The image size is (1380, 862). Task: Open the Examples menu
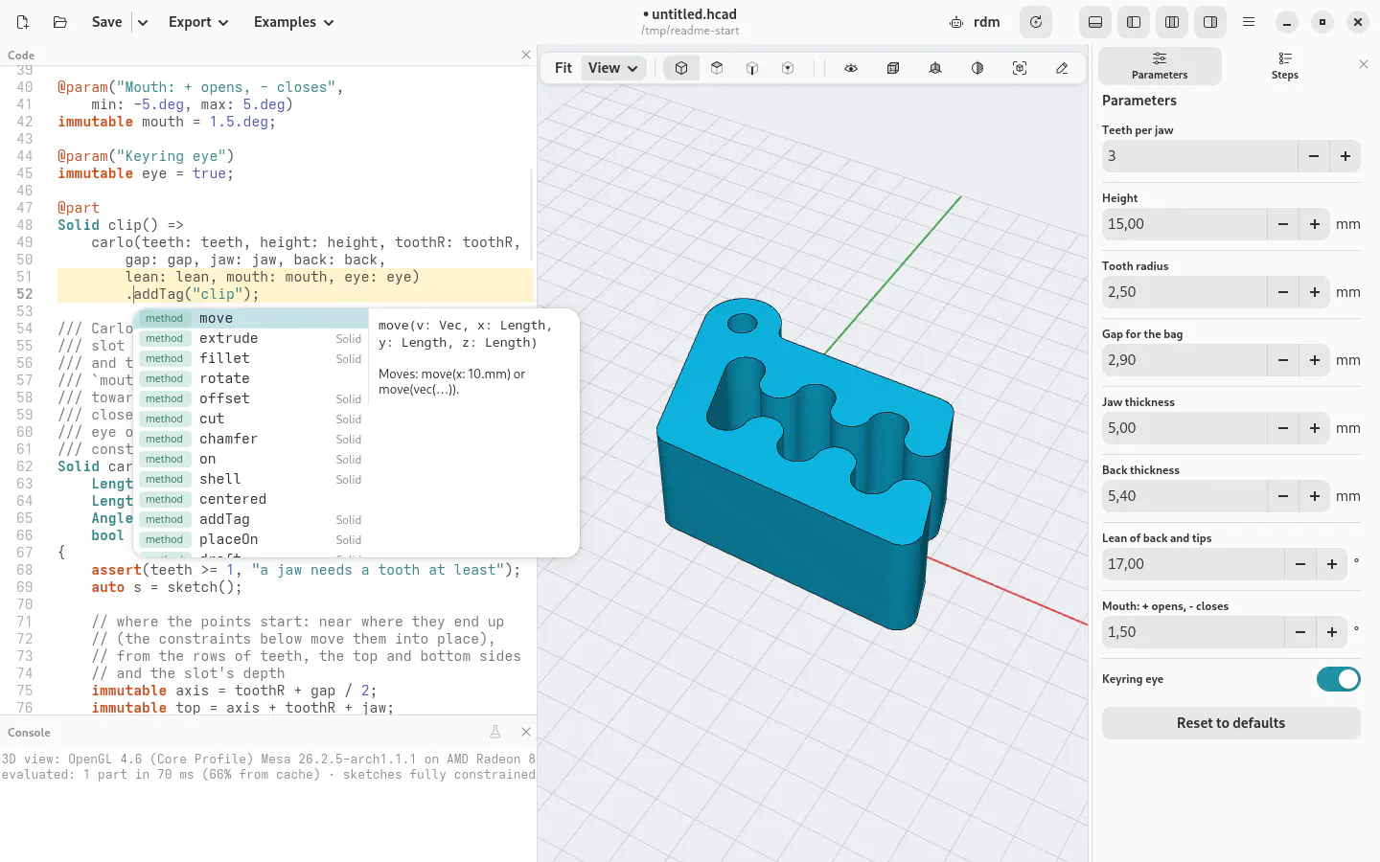(293, 22)
